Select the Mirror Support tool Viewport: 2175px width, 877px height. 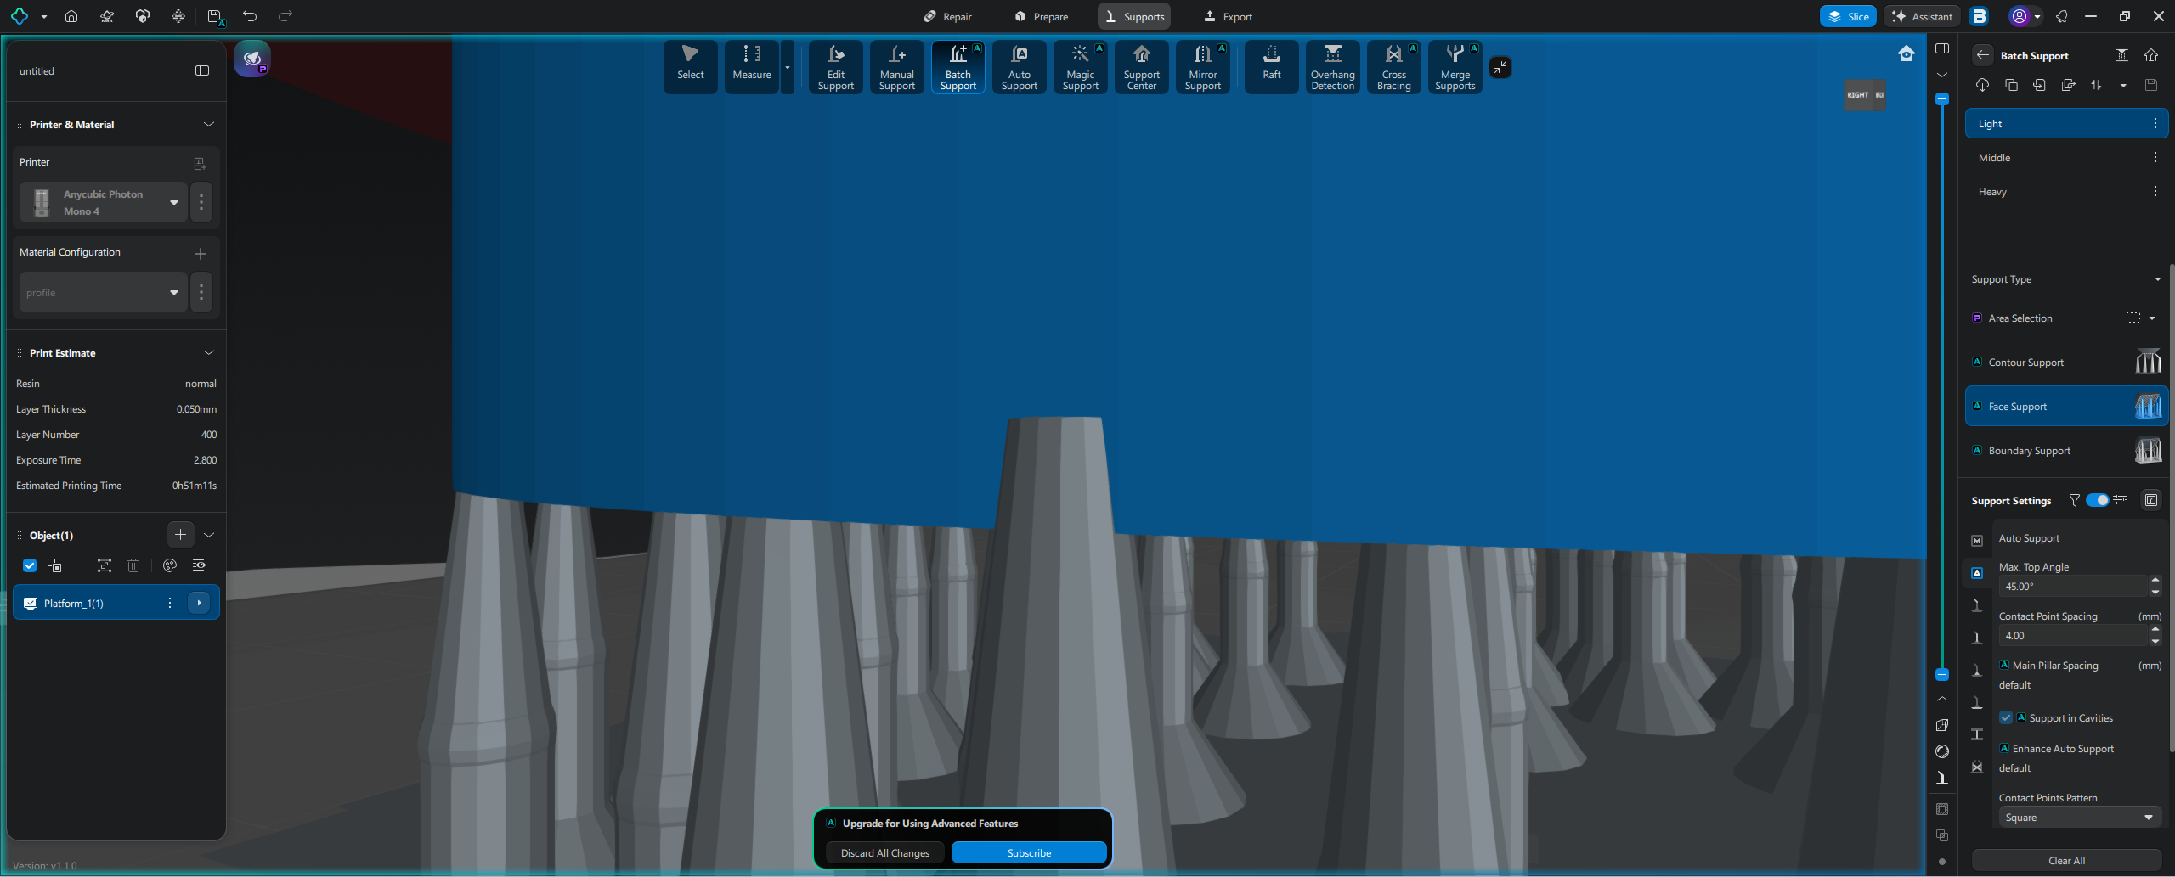tap(1203, 67)
